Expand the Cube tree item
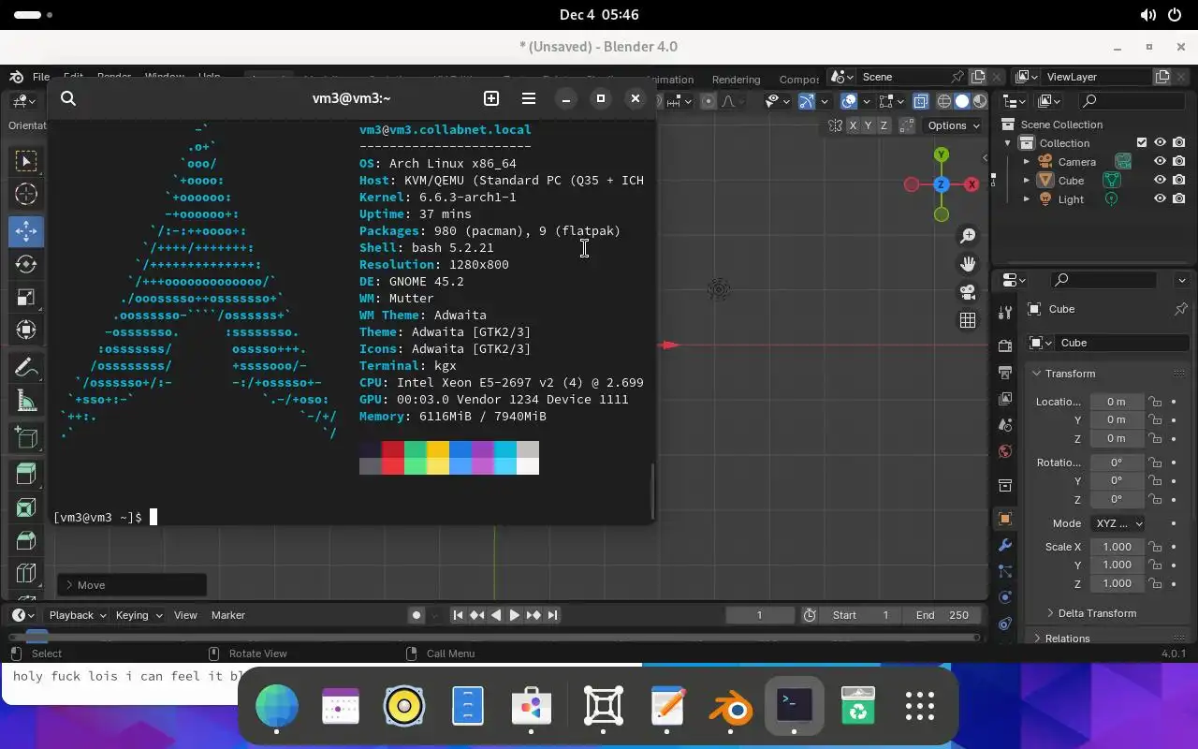 tap(1027, 180)
